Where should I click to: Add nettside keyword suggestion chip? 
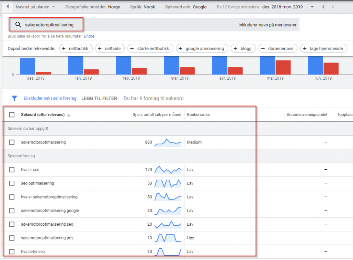pyautogui.click(x=110, y=48)
